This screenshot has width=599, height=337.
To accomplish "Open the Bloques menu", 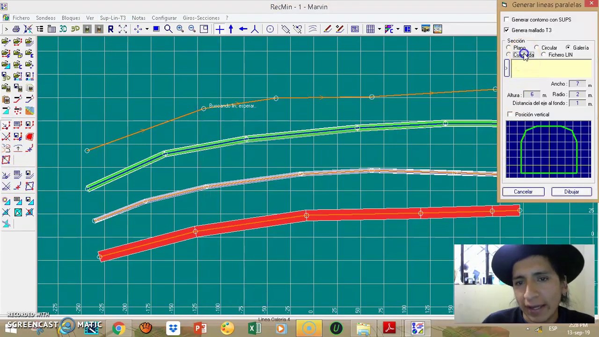I will [71, 18].
